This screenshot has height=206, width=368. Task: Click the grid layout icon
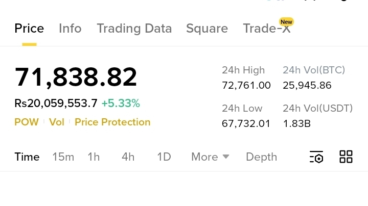point(346,157)
